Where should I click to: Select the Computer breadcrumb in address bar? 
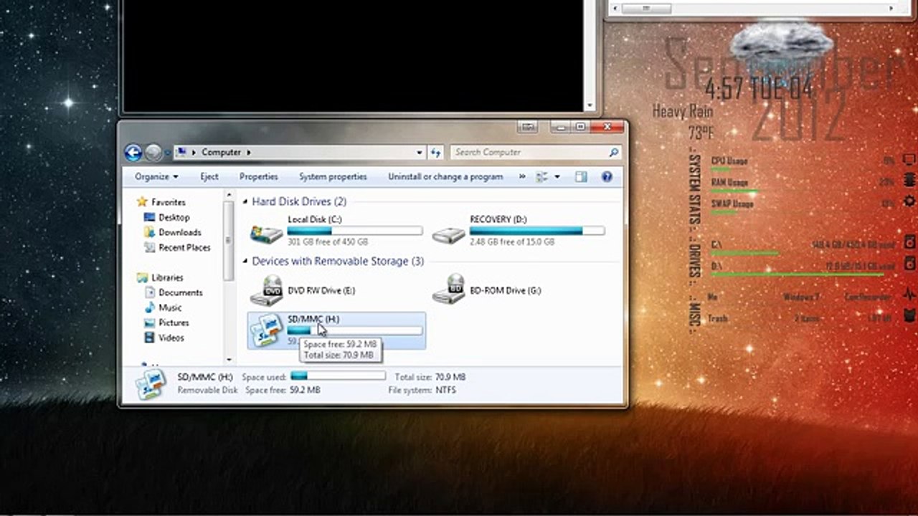(x=221, y=152)
